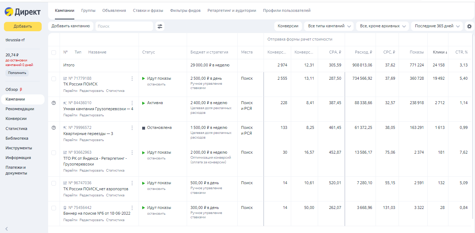The width and height of the screenshot is (475, 233).
Task: Sort table by Клики column
Action: pyautogui.click(x=440, y=52)
